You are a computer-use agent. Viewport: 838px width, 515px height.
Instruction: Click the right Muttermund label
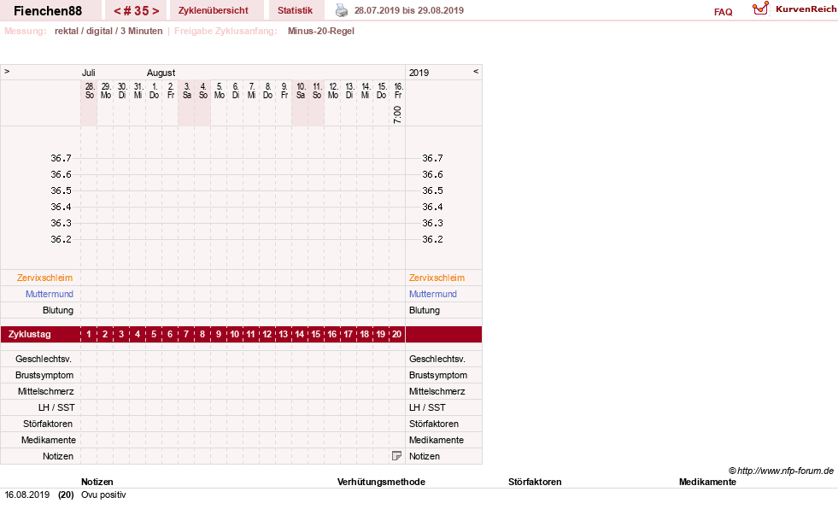pyautogui.click(x=433, y=294)
